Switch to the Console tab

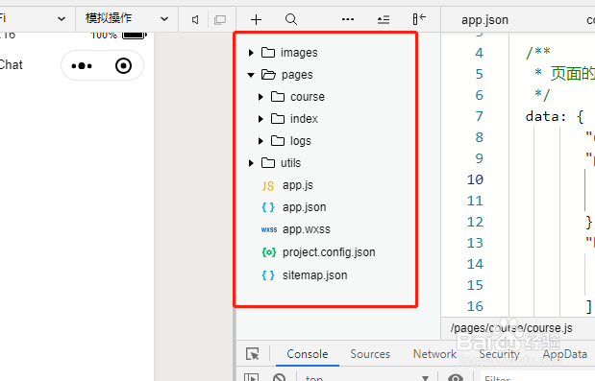308,354
